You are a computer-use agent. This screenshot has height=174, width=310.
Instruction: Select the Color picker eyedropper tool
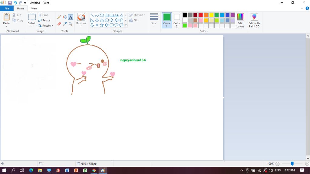(65, 24)
